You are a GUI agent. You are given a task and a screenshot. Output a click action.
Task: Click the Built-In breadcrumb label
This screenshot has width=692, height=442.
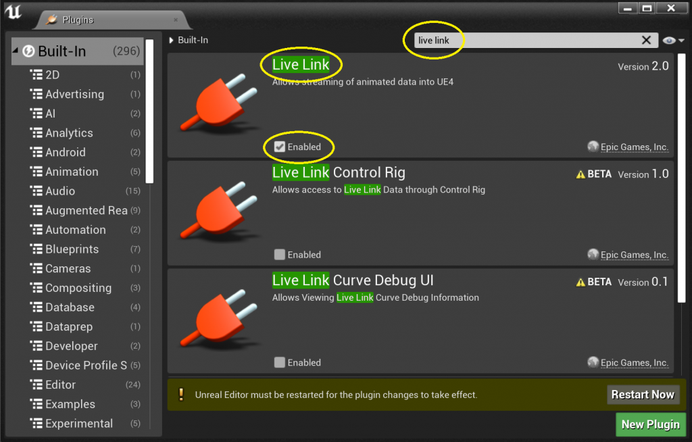193,40
